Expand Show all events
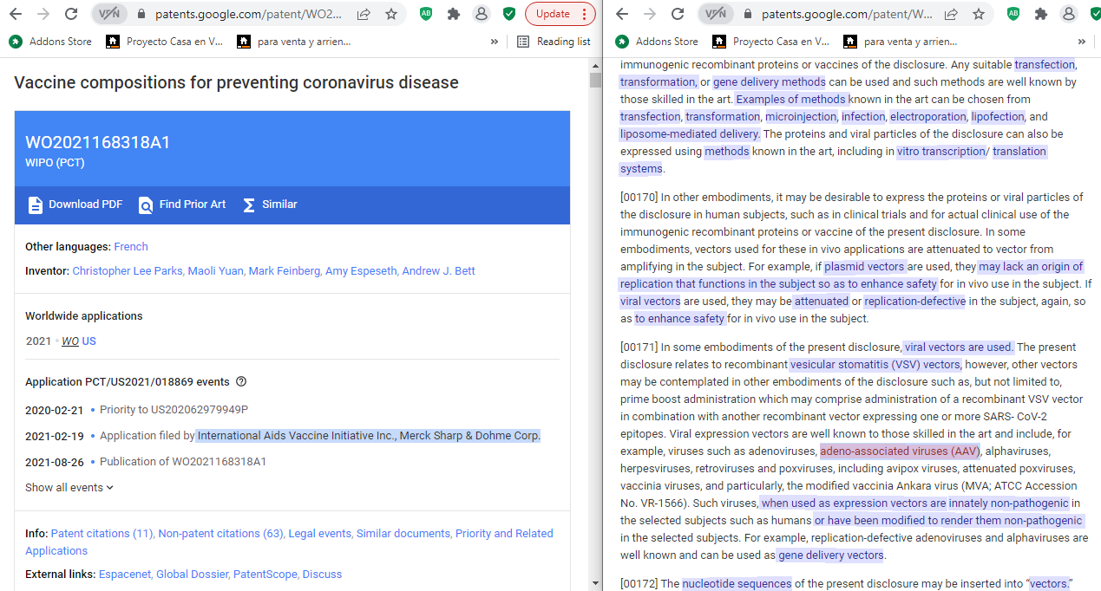 point(69,488)
